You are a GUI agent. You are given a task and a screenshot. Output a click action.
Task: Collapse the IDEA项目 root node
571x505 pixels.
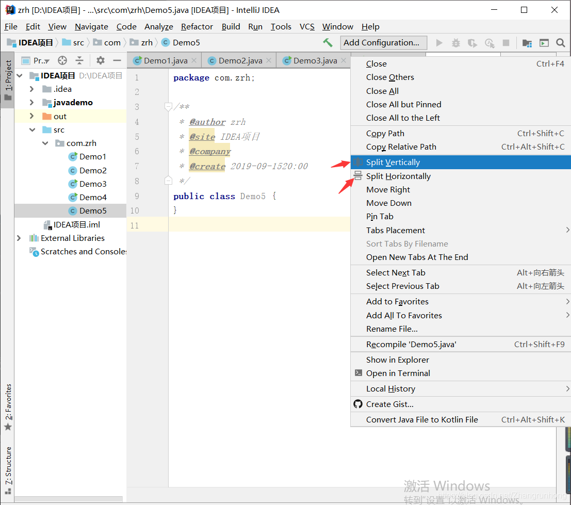[20, 76]
